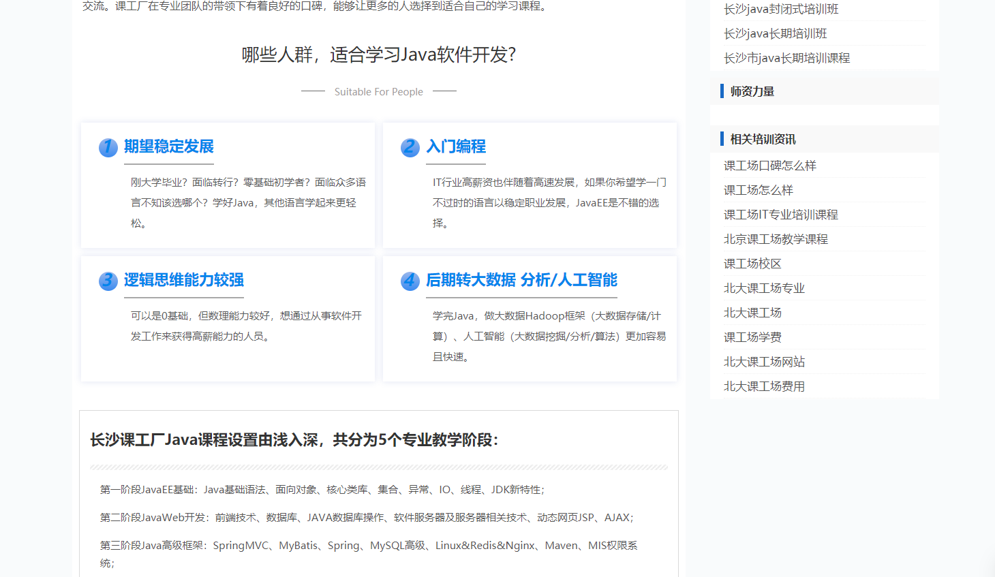Image resolution: width=995 pixels, height=577 pixels.
Task: Open 课工场IT专业培训课程 link
Action: click(x=781, y=215)
